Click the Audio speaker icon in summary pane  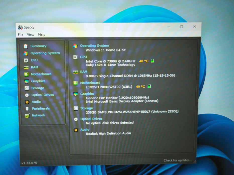pyautogui.click(x=76, y=130)
